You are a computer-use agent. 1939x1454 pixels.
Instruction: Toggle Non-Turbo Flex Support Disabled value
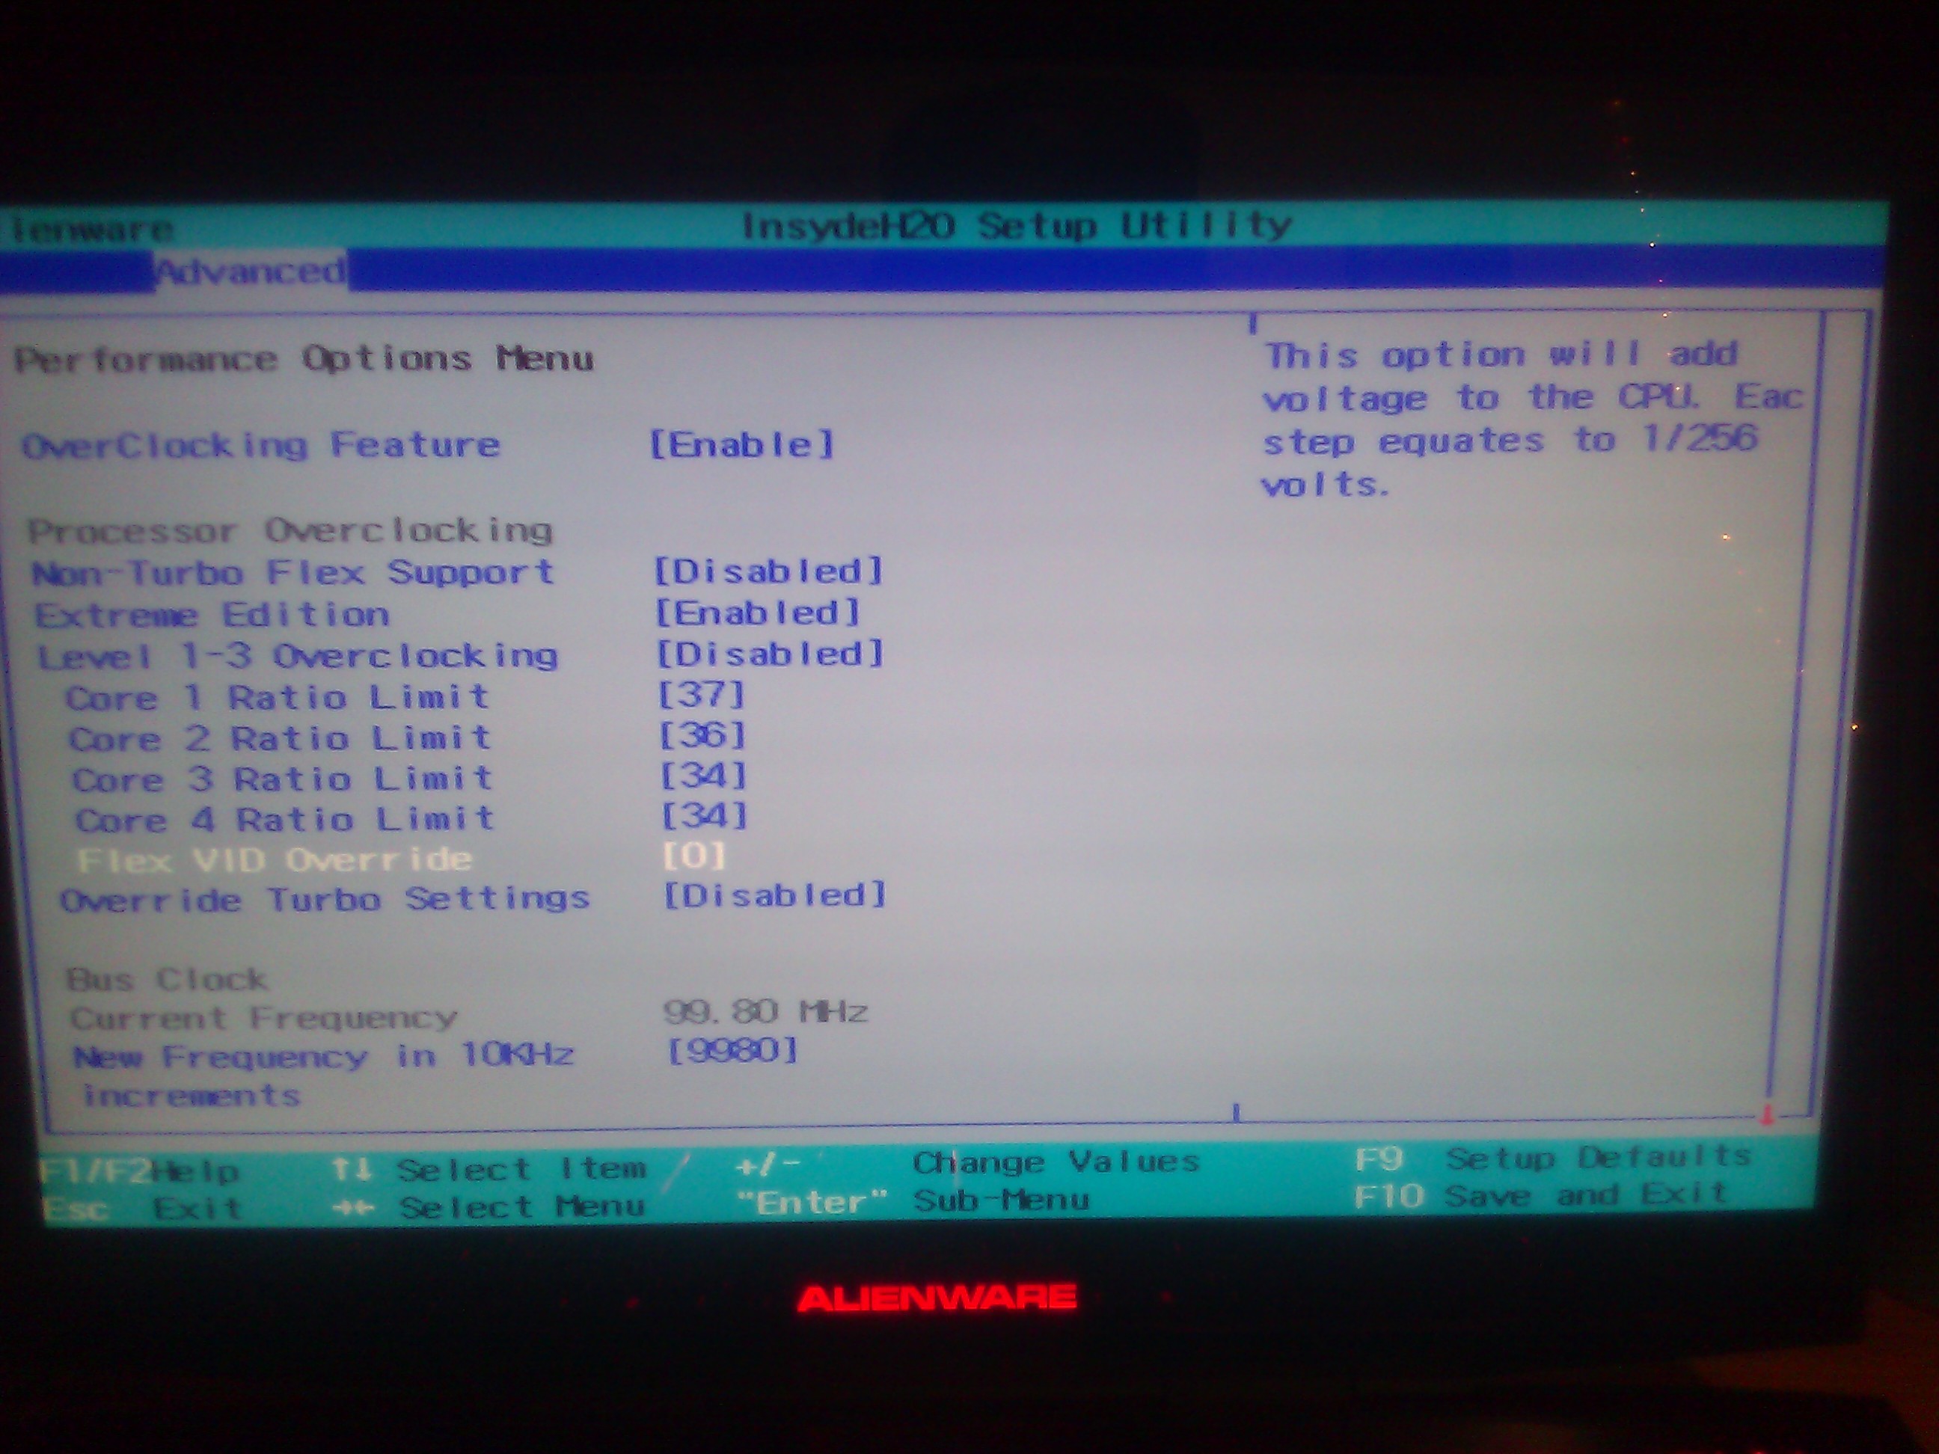(x=769, y=571)
